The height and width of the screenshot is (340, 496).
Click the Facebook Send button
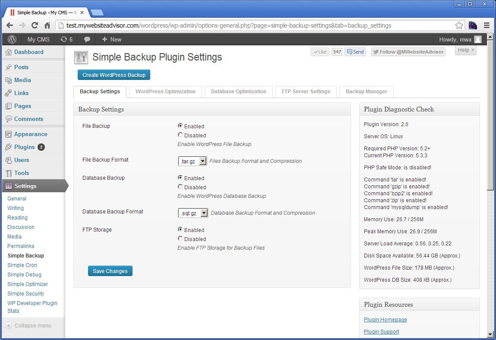click(x=355, y=52)
